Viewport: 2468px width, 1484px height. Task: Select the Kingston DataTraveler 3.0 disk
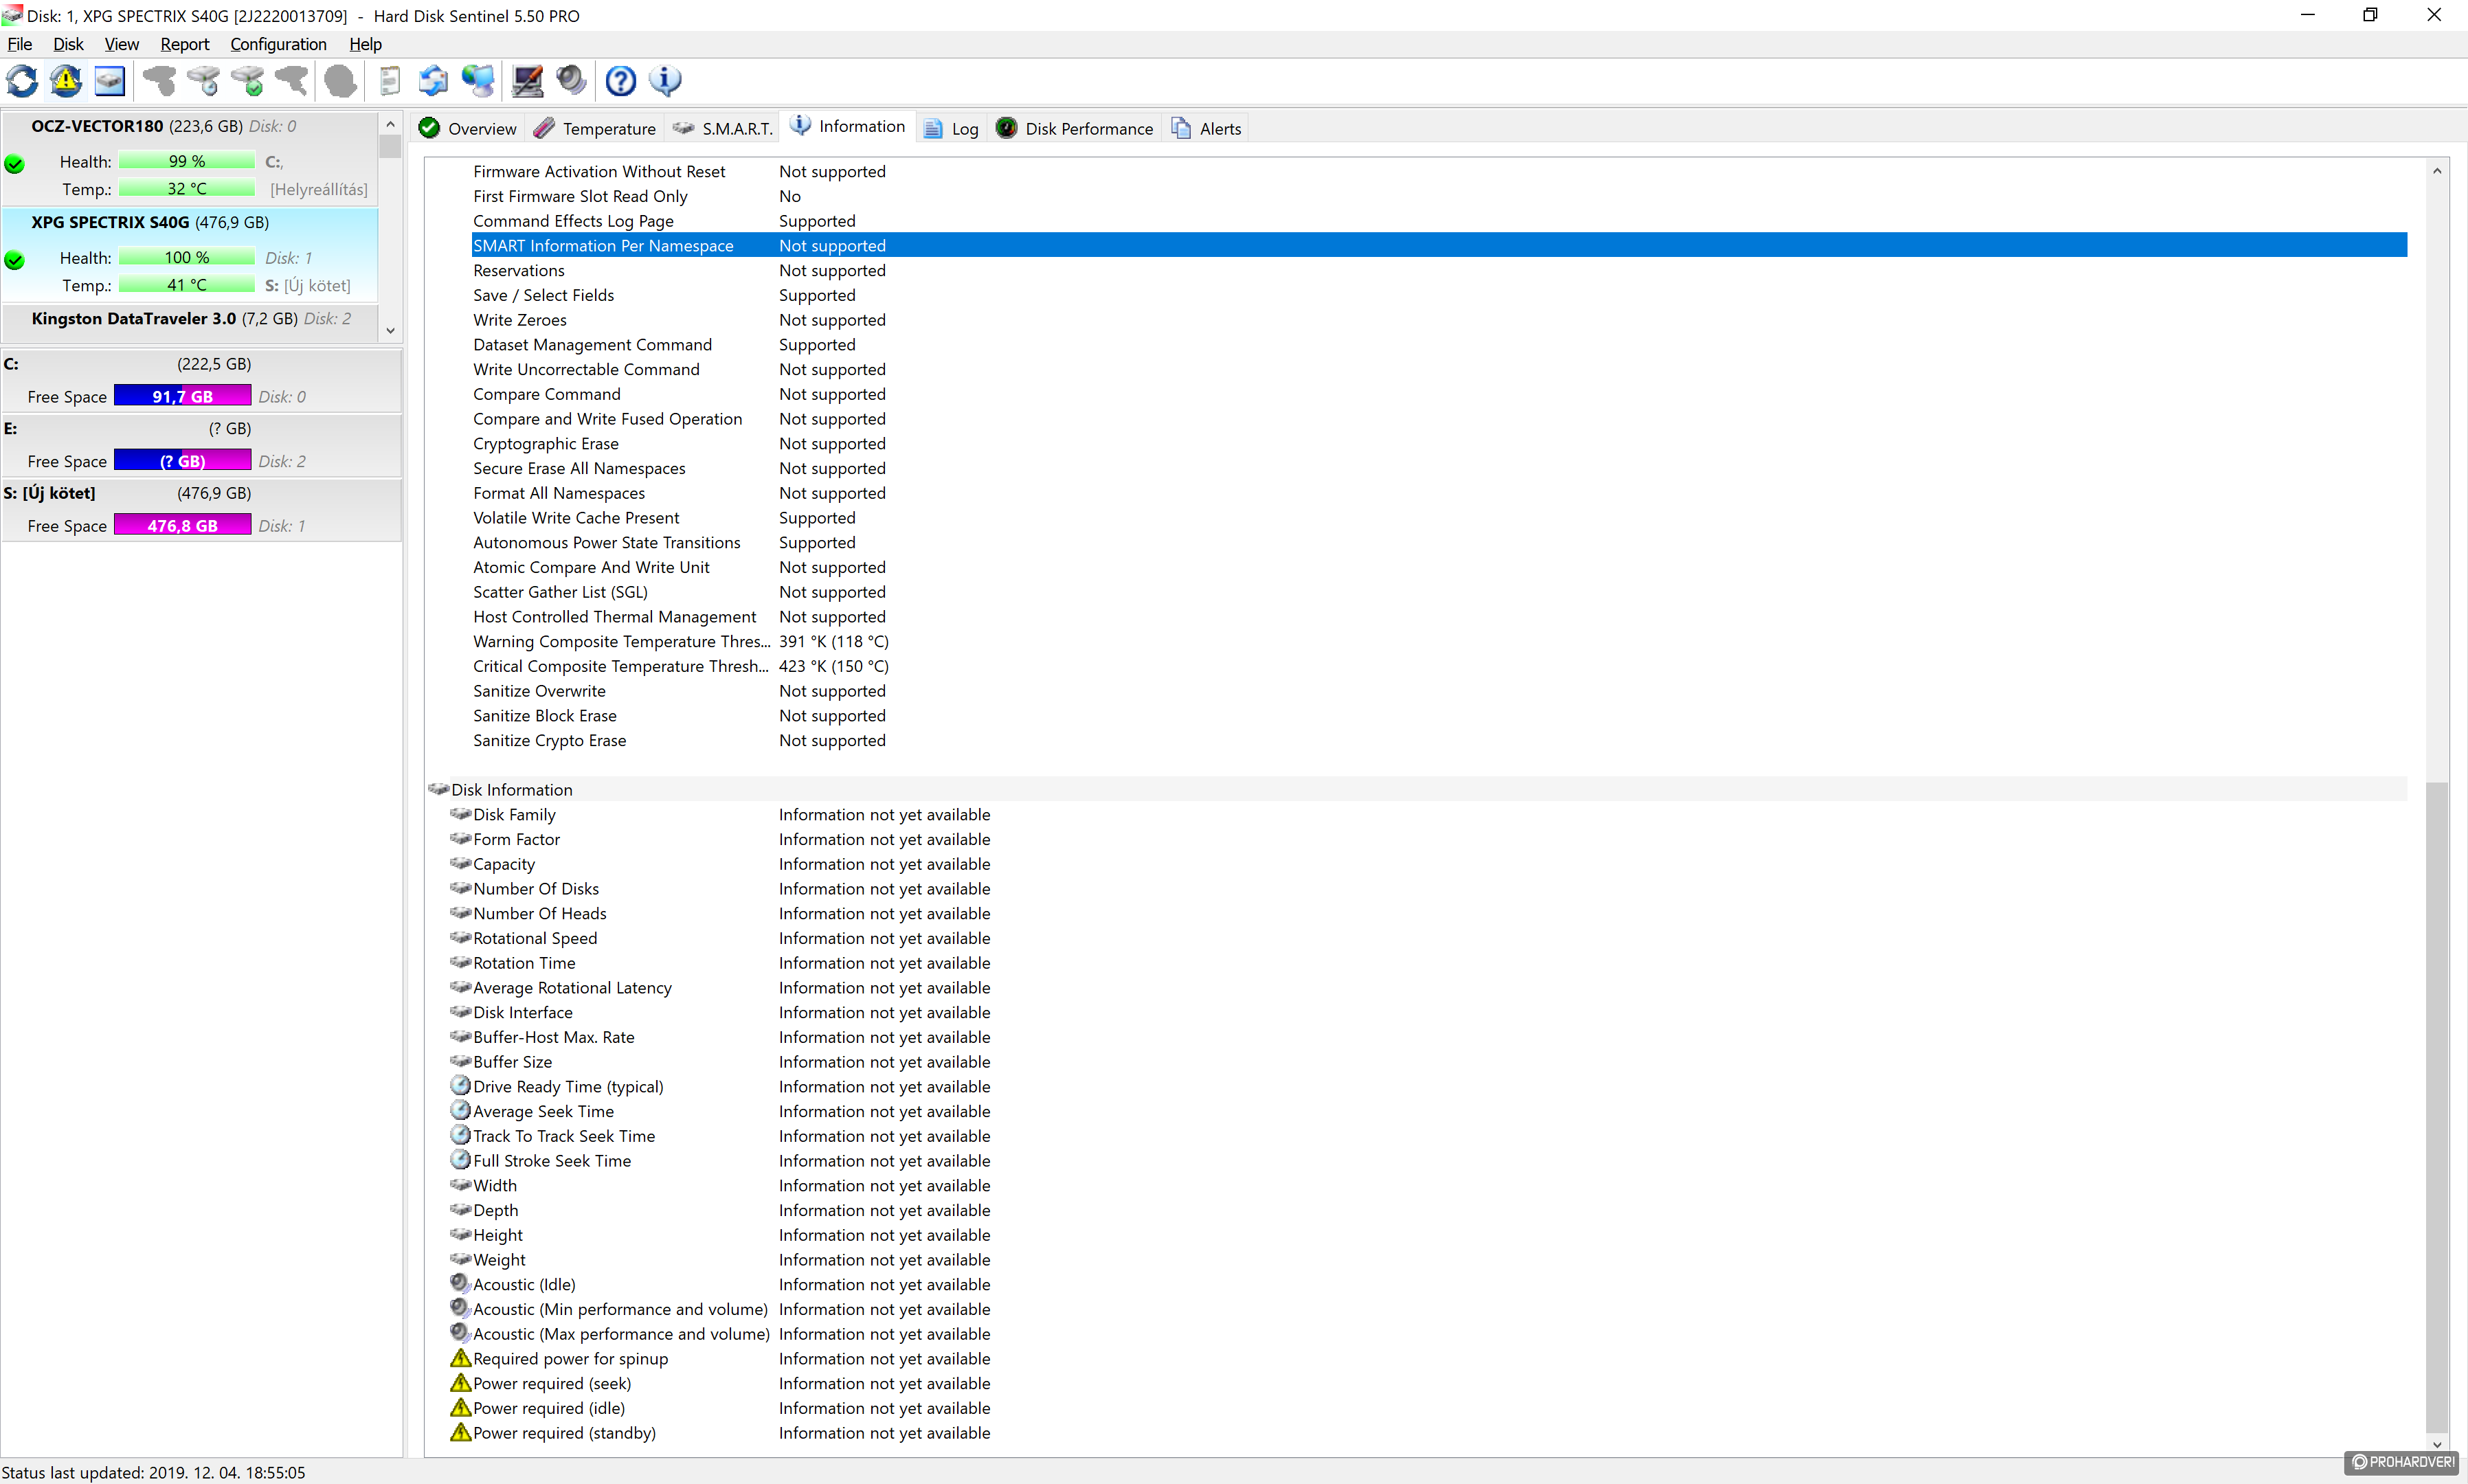[x=134, y=318]
